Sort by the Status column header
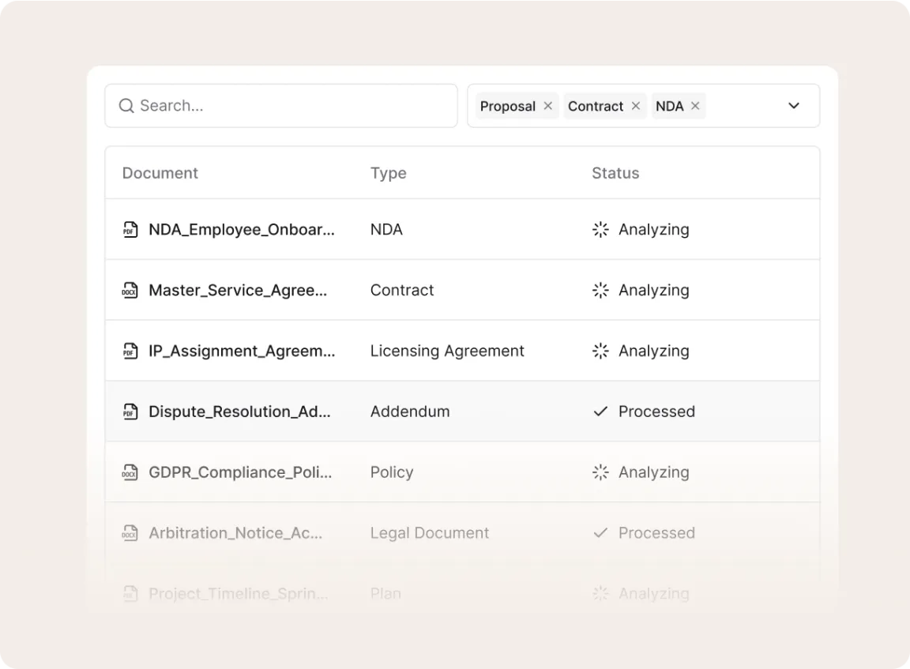This screenshot has height=669, width=910. 615,173
